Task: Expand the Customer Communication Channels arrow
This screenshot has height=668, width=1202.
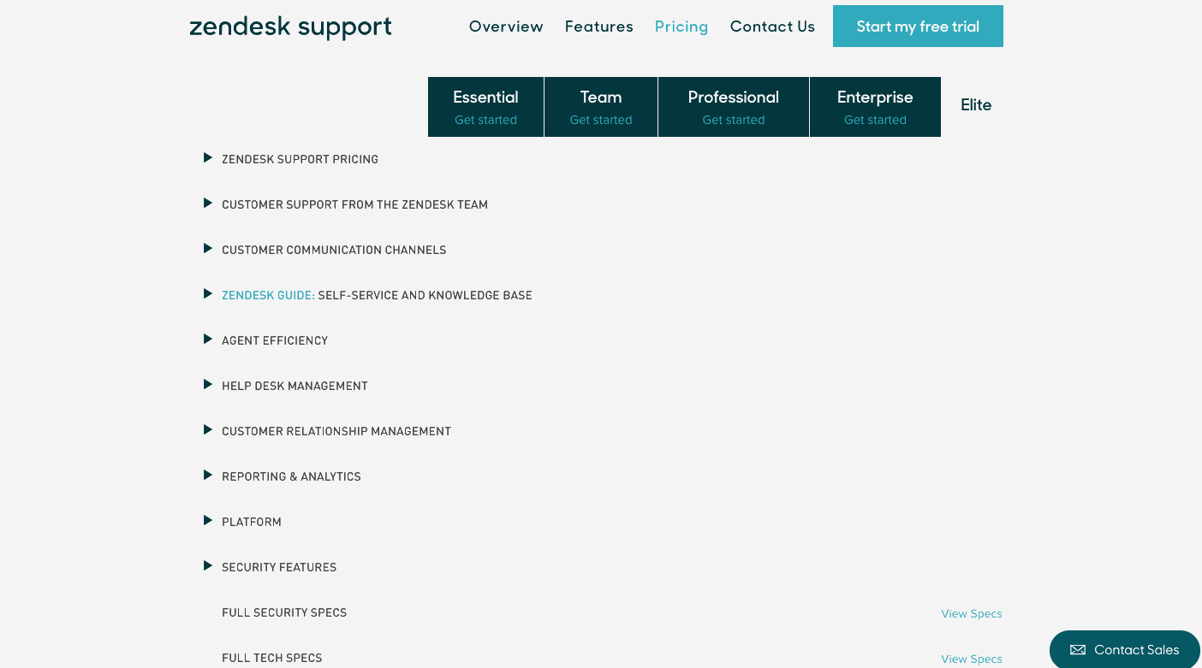Action: point(207,249)
